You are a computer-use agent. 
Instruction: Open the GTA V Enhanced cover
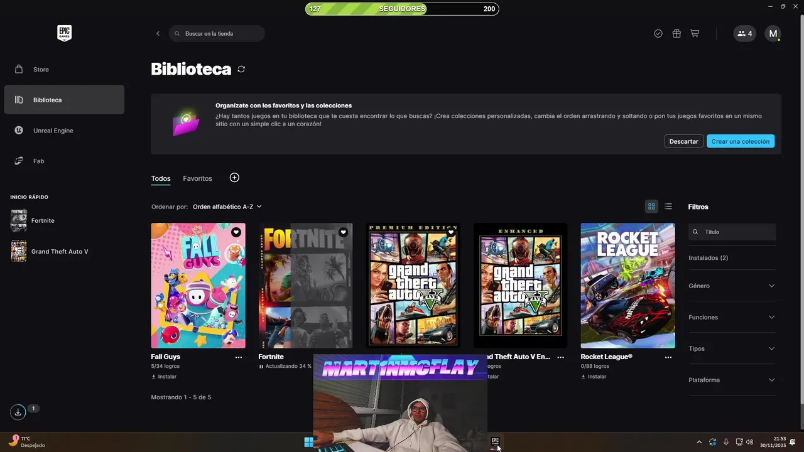coord(520,286)
